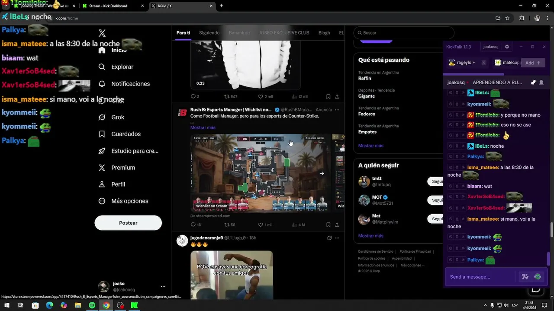The height and width of the screenshot is (311, 554).
Task: Open Chrome extensions puzzle icon
Action: click(x=522, y=18)
